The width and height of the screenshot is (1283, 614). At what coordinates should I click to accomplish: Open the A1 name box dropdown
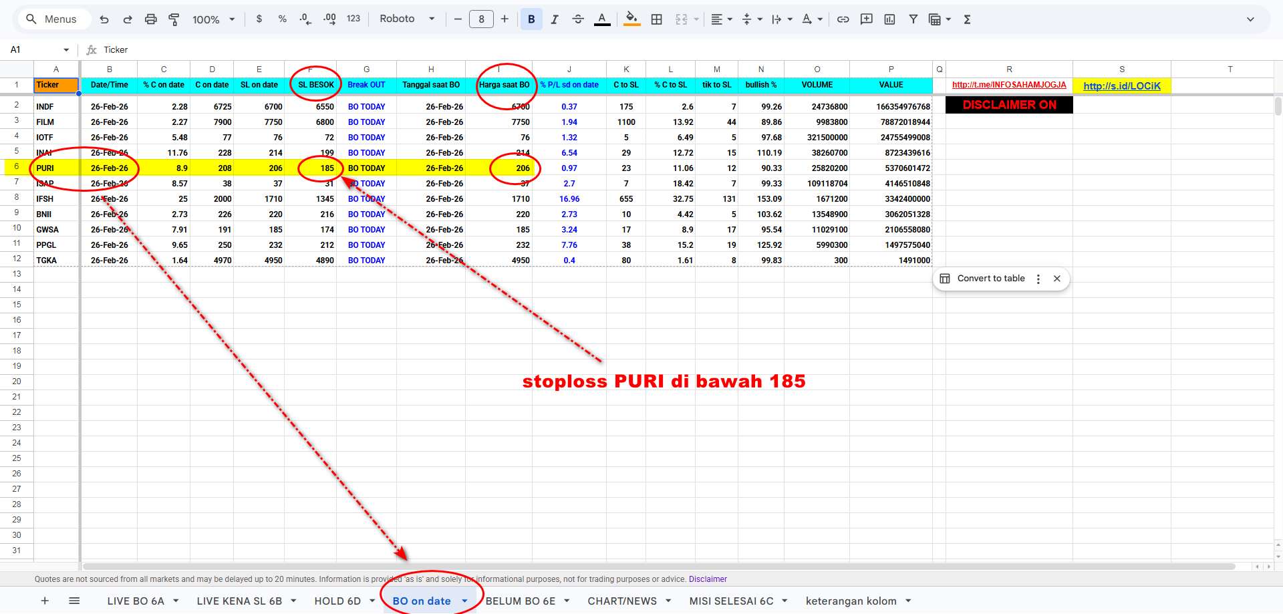[66, 50]
